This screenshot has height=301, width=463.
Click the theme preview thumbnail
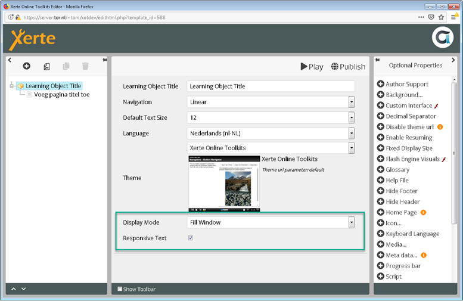tap(225, 184)
